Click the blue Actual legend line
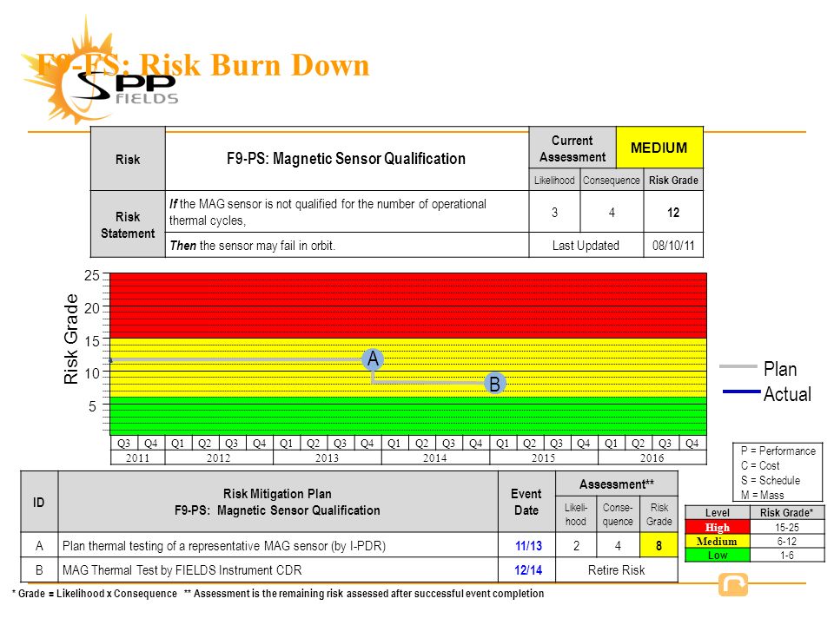The height and width of the screenshot is (625, 834). [x=741, y=391]
